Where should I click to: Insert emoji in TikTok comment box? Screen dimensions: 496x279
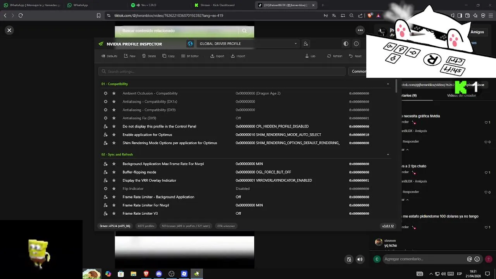click(477, 259)
